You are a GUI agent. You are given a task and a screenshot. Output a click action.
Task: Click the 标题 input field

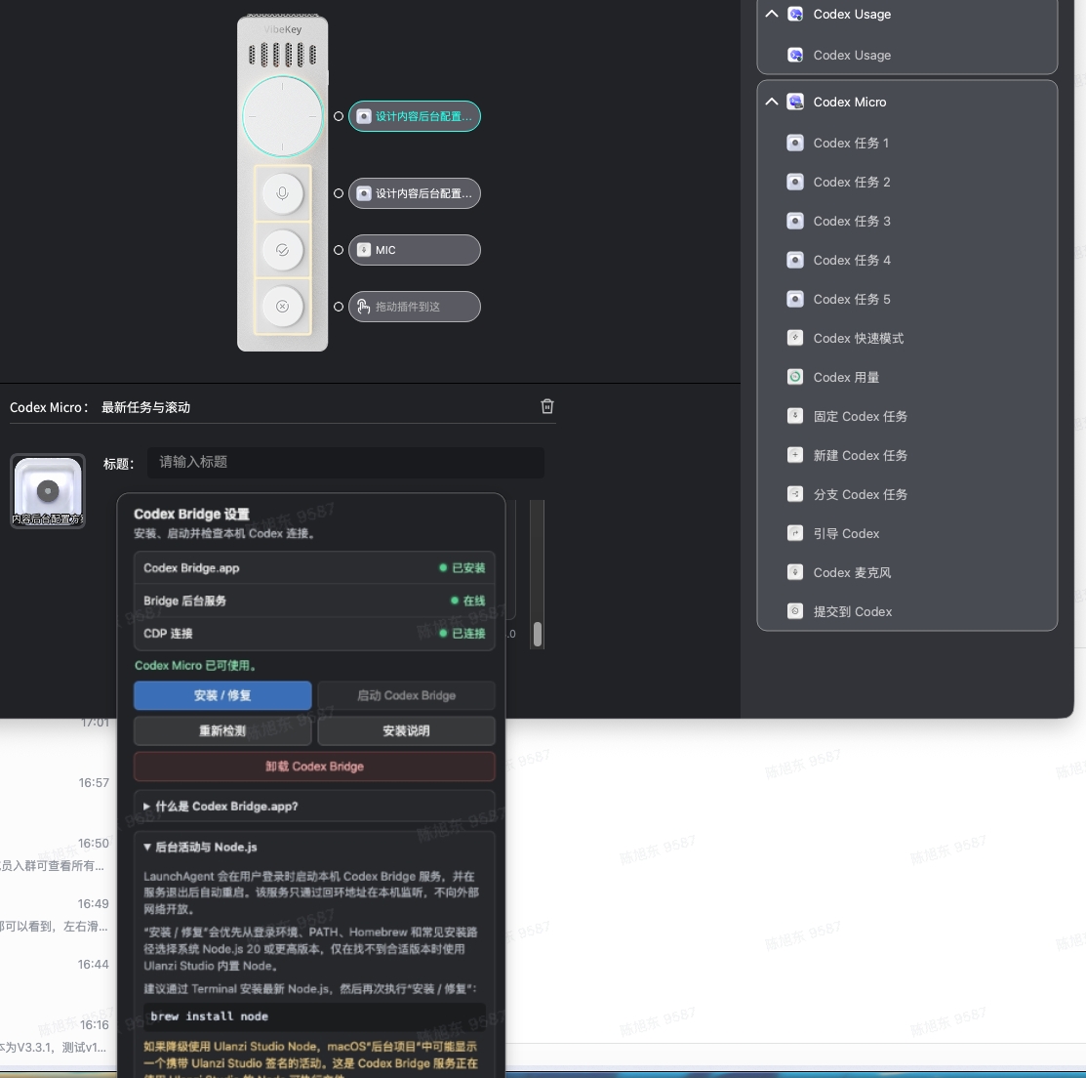point(345,463)
